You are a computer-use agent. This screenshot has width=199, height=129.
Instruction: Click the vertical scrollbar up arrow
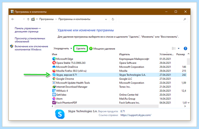point(188,54)
